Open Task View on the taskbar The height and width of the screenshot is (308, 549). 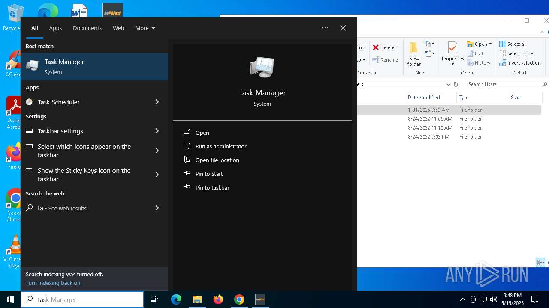[154, 299]
